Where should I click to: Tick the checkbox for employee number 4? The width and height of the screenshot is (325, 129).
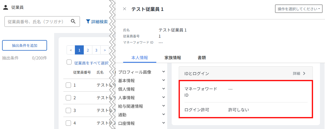[68, 123]
